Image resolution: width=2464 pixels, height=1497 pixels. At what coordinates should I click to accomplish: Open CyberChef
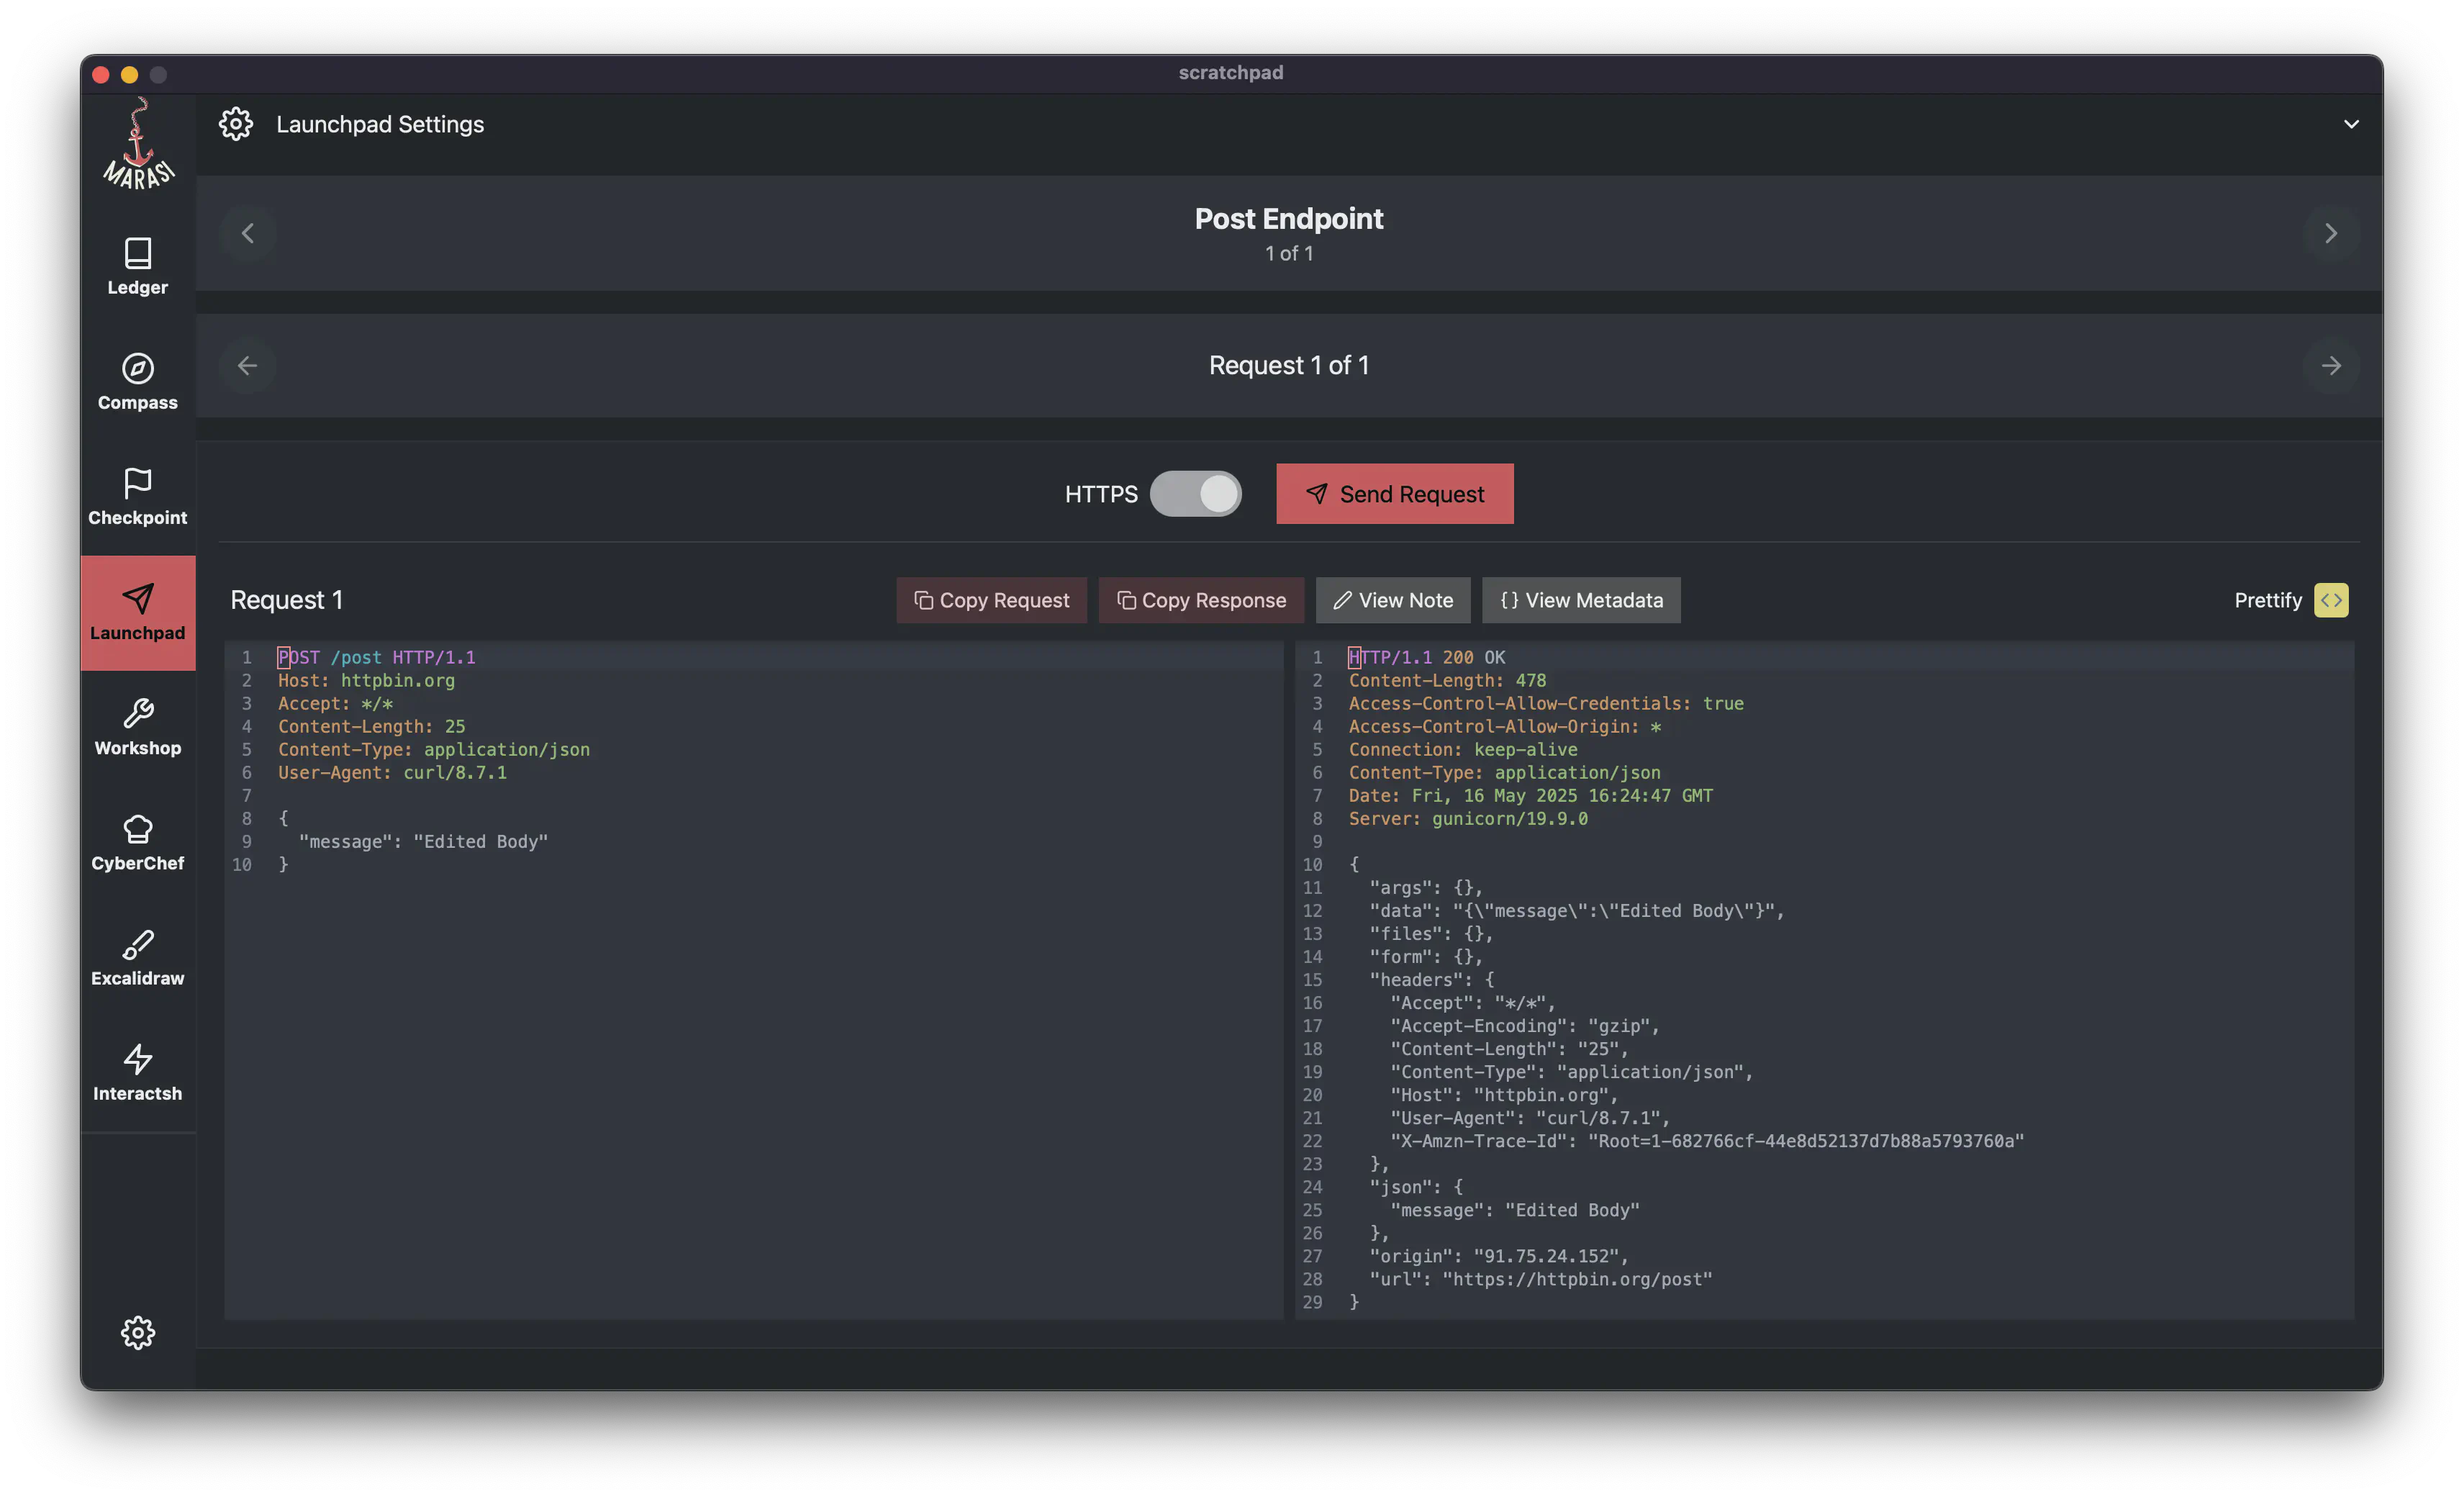click(x=137, y=842)
